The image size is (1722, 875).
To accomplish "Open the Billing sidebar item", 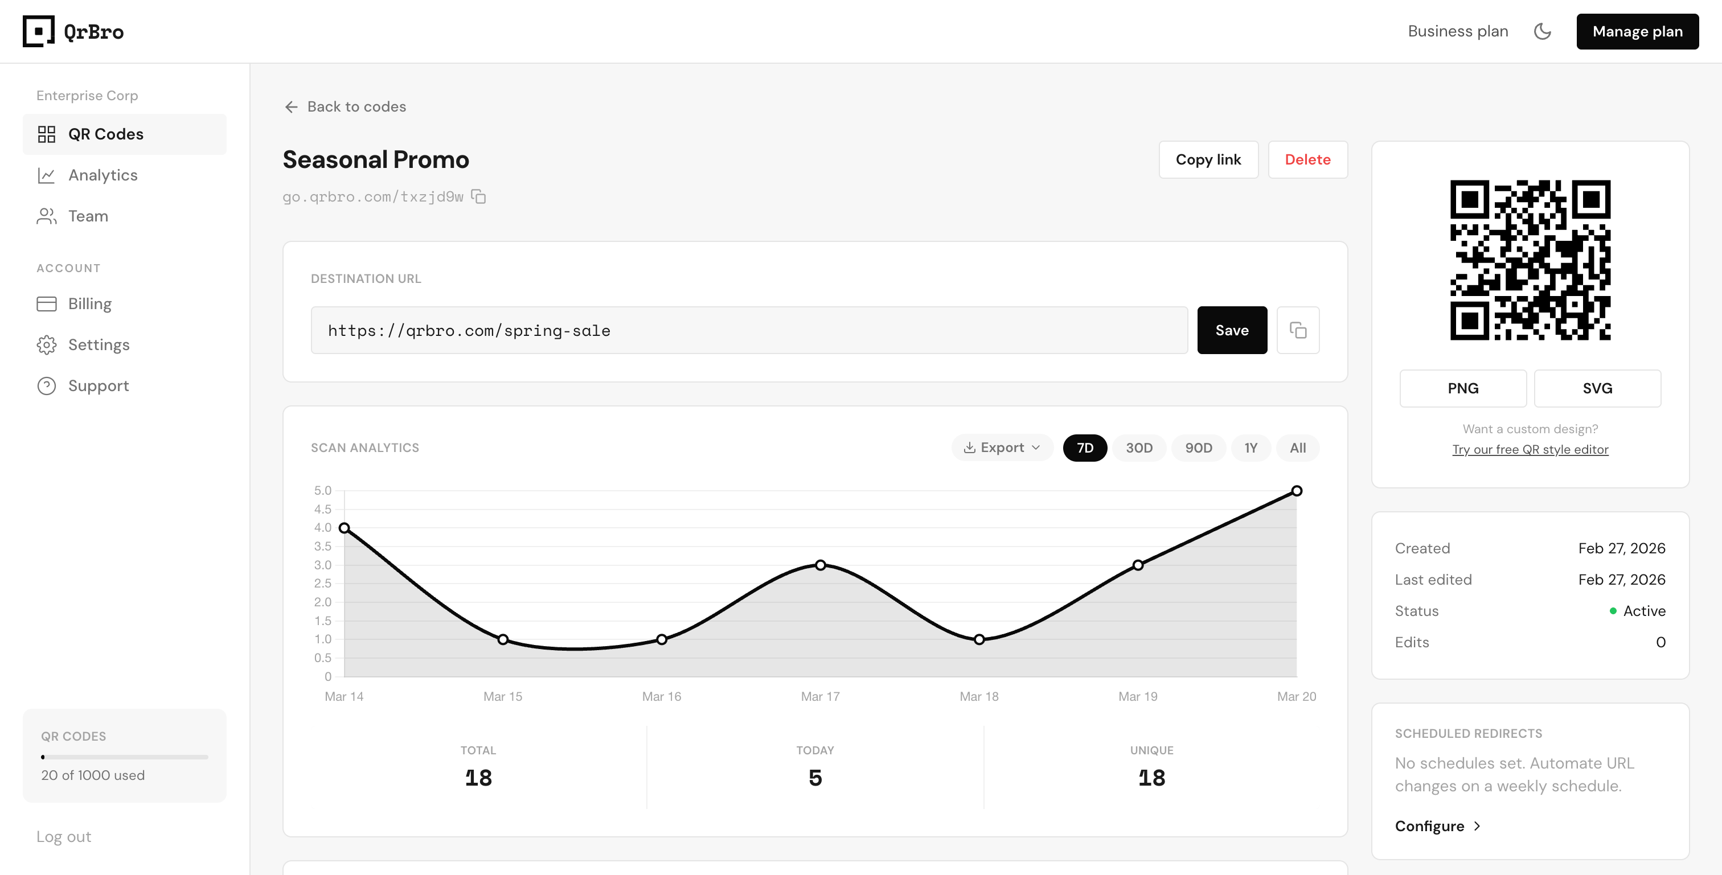I will click(x=124, y=303).
